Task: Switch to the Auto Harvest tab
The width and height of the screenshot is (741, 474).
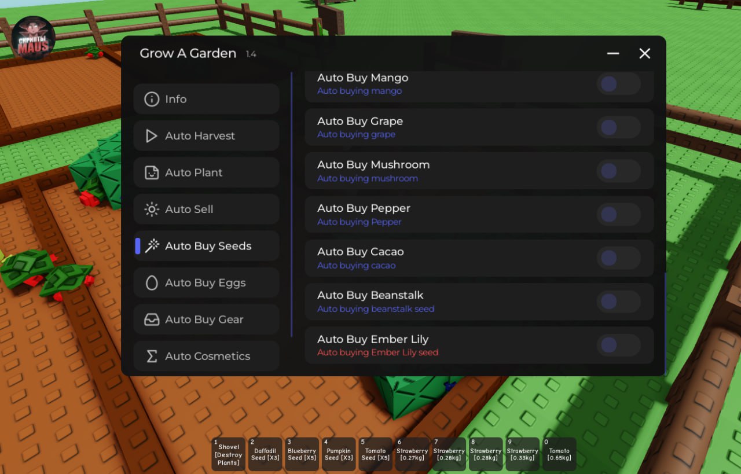Action: point(207,136)
